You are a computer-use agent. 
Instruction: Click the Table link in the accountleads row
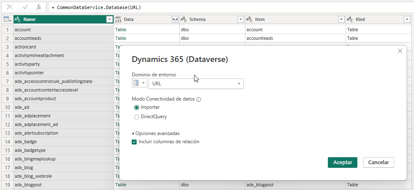pos(121,38)
